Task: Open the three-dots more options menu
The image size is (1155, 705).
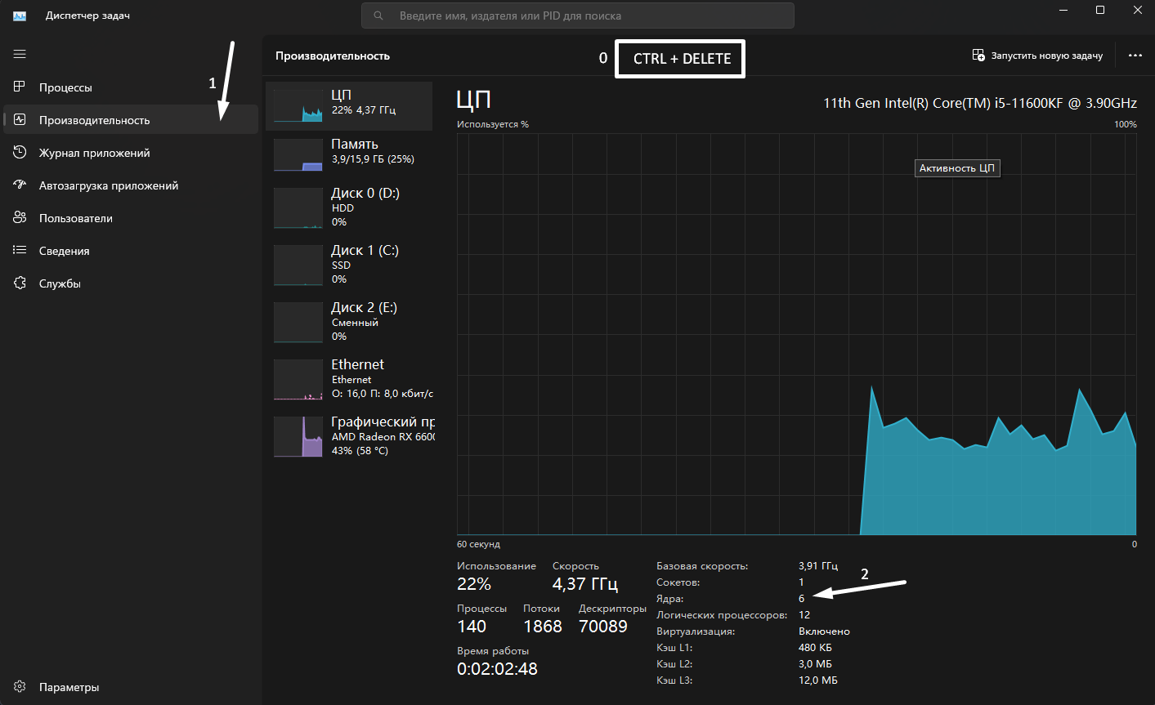Action: [1135, 56]
